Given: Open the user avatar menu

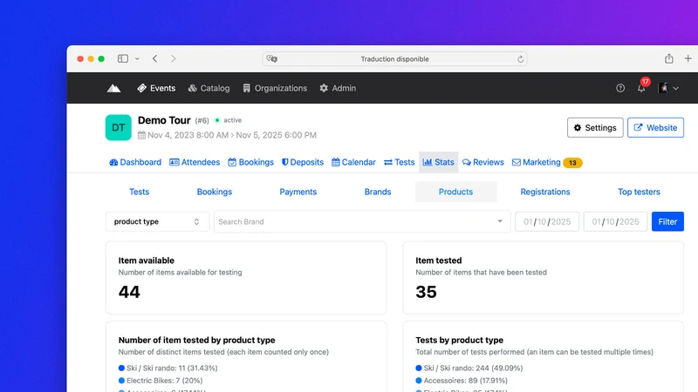Looking at the screenshot, I should [x=668, y=88].
